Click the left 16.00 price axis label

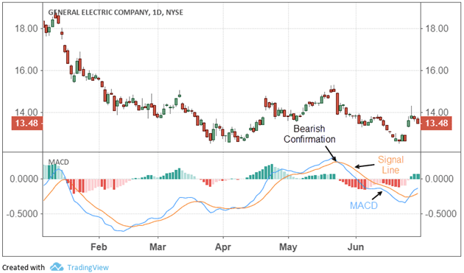click(x=27, y=71)
